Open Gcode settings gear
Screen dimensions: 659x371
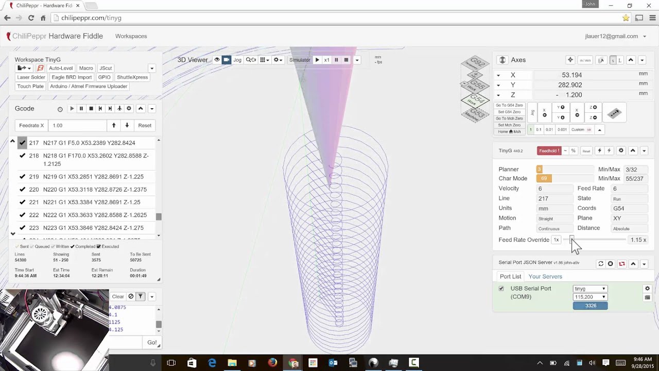click(x=129, y=109)
